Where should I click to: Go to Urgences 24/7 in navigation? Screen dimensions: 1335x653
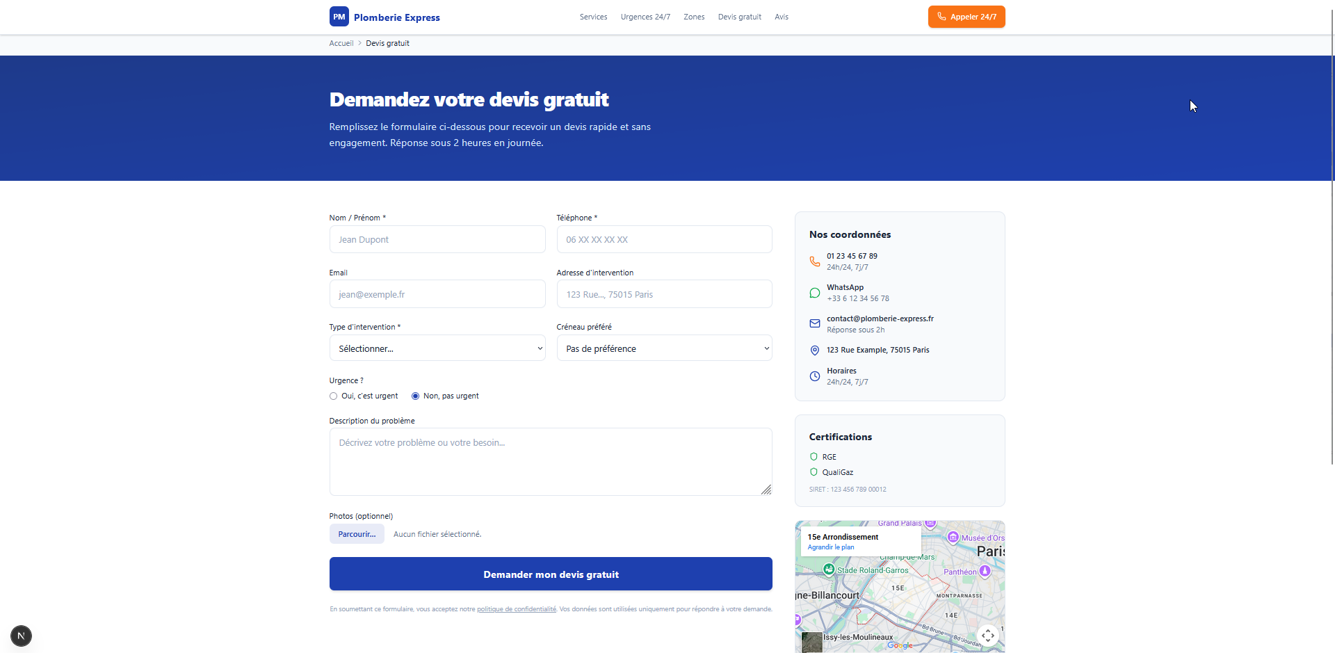click(645, 17)
